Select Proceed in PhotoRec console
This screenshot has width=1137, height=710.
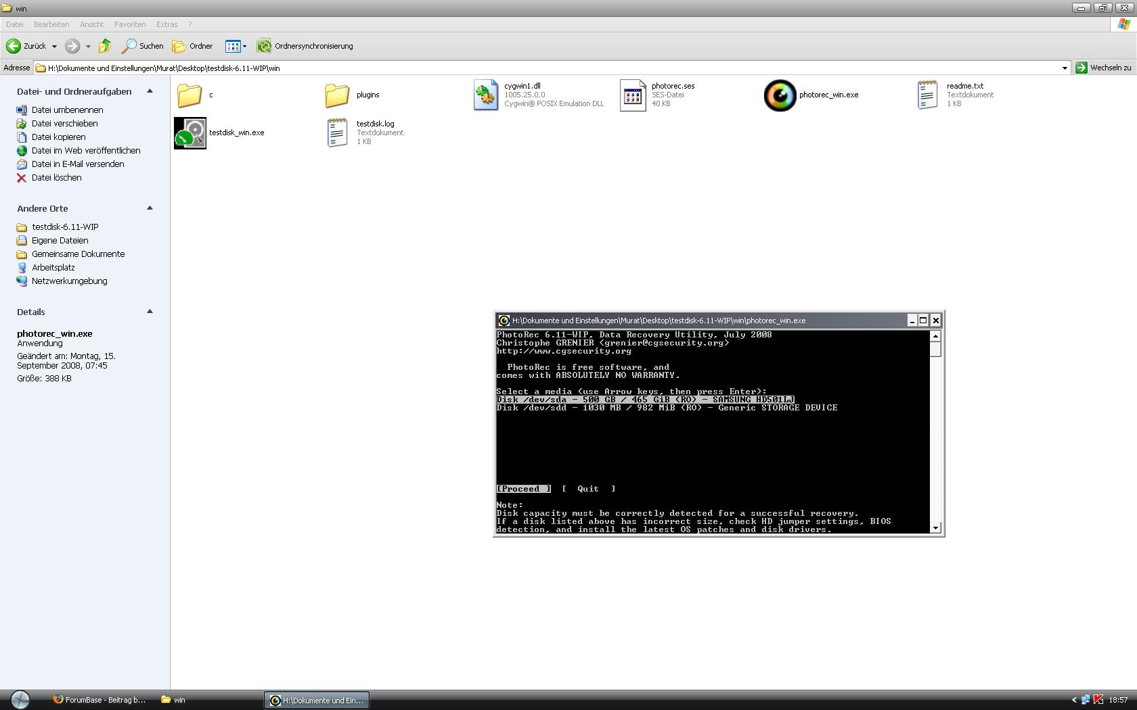524,489
